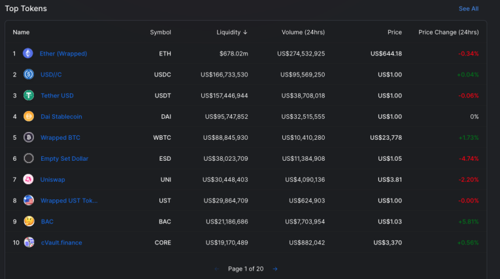Click the Ether (Wrapped) token icon
Screen dimensions: 500x279
(x=27, y=53)
